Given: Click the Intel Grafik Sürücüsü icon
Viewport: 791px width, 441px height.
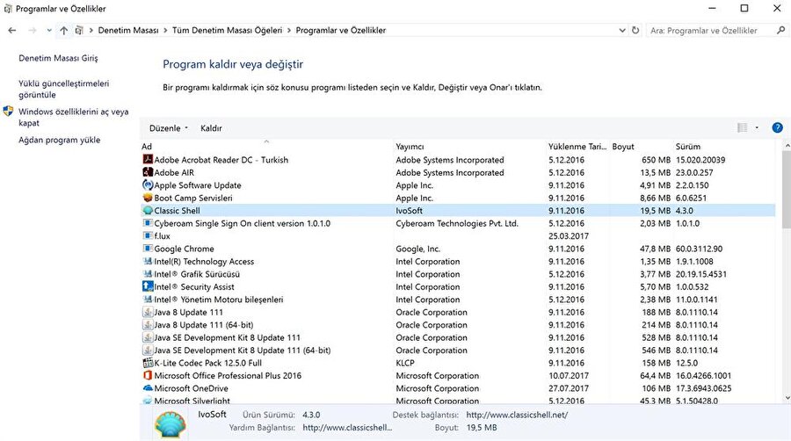Looking at the screenshot, I should coord(148,274).
